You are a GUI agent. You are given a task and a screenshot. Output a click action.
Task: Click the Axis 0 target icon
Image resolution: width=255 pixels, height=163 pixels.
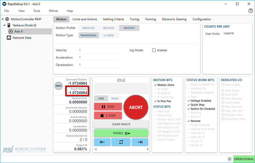tap(11, 31)
